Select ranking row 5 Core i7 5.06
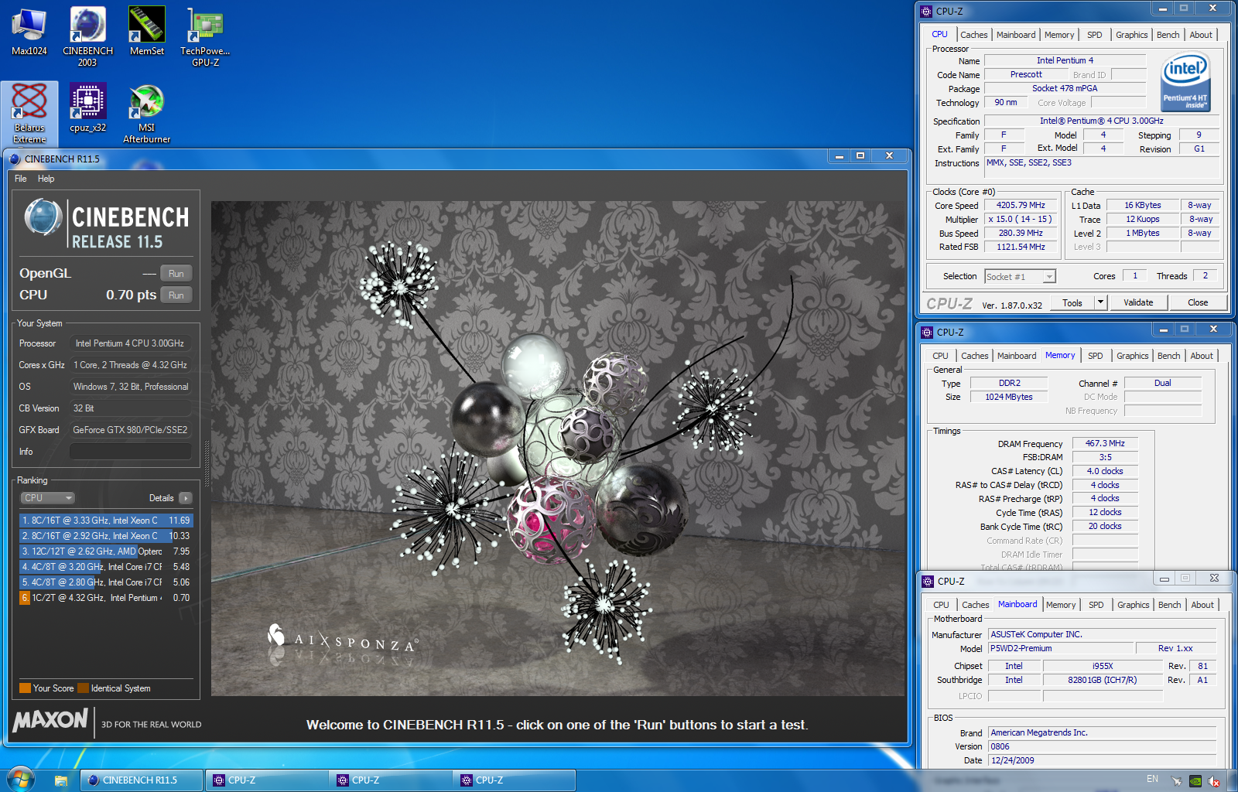The image size is (1238, 792). (x=106, y=582)
